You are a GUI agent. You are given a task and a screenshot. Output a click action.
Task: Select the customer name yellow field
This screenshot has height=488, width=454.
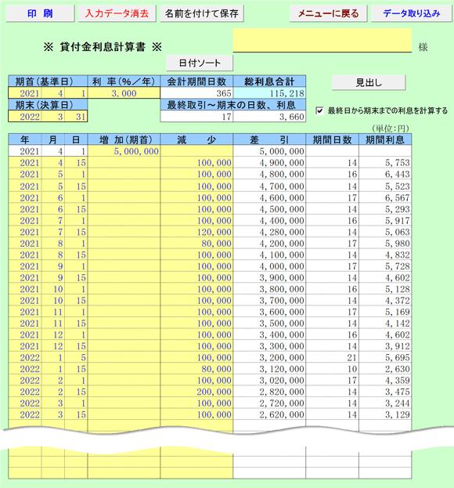click(x=322, y=41)
